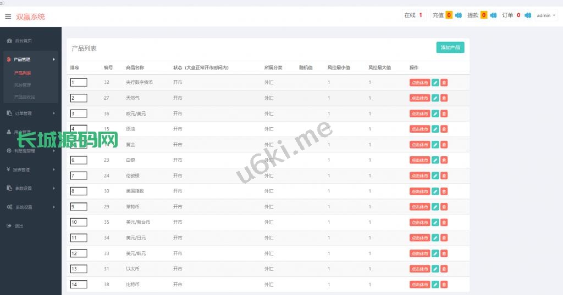
Task: Click the sort order field for 美国指数
Action: click(79, 191)
